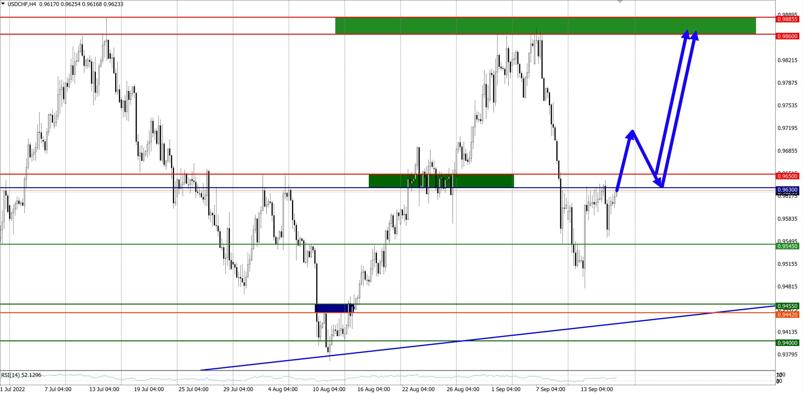Viewport: 803px width, 393px height.
Task: Click the RSI(14) indicator label
Action: coord(21,375)
